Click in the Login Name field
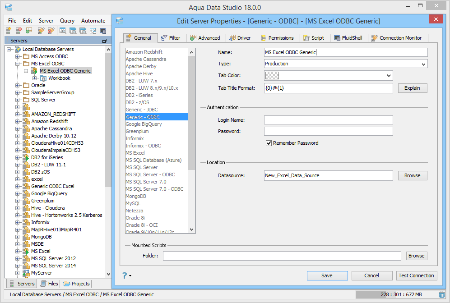Viewport: 450px width, 303px height. (328, 120)
